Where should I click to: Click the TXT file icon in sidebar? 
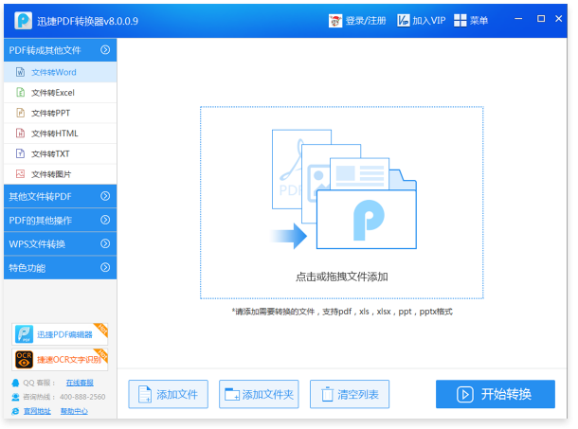coord(20,153)
